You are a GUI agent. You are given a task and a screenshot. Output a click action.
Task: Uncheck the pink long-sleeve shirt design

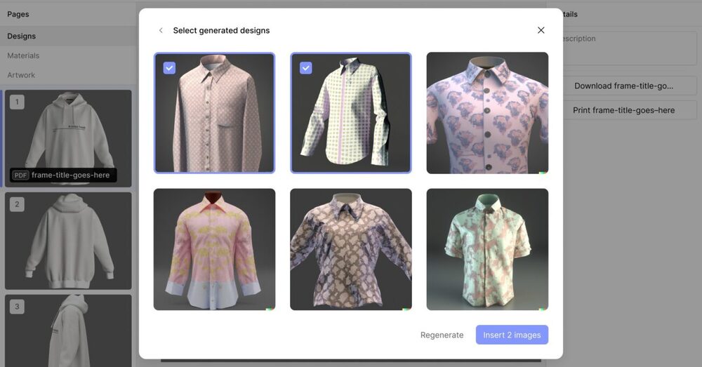(x=170, y=68)
